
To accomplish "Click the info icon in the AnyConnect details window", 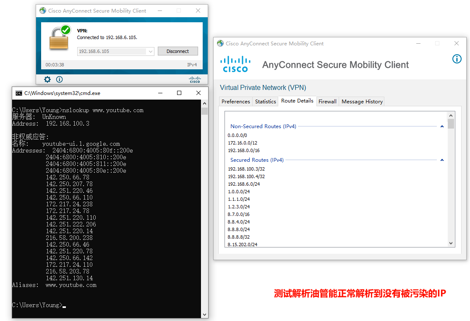I will [x=457, y=59].
